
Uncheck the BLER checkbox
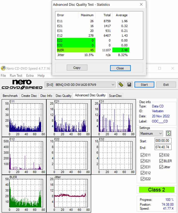pyautogui.click(x=161, y=161)
